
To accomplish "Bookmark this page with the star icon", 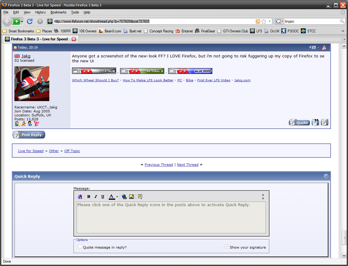I will (x=264, y=21).
